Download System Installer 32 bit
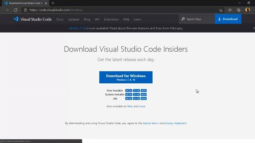This screenshot has height=143, width=255. (x=136, y=95)
